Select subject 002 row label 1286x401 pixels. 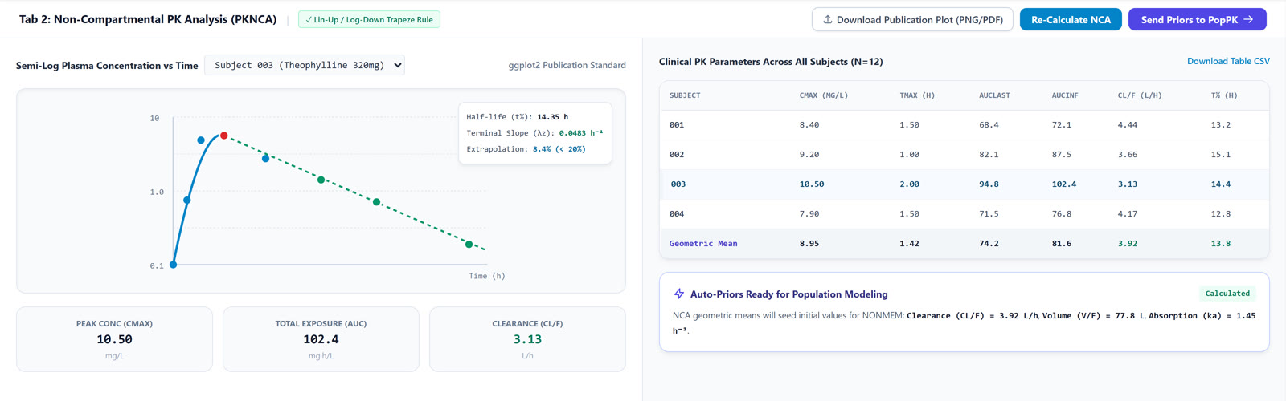[x=677, y=155]
